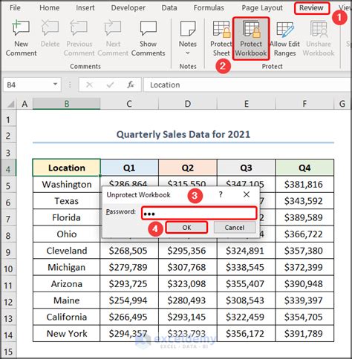Open the File tab
This screenshot has width=352, height=359.
click(15, 8)
